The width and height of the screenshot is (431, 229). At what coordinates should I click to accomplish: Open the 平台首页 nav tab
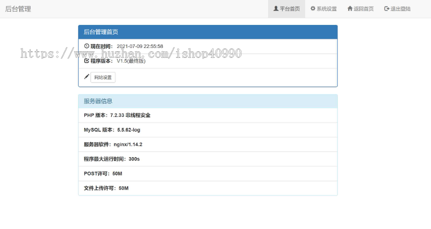pos(286,9)
